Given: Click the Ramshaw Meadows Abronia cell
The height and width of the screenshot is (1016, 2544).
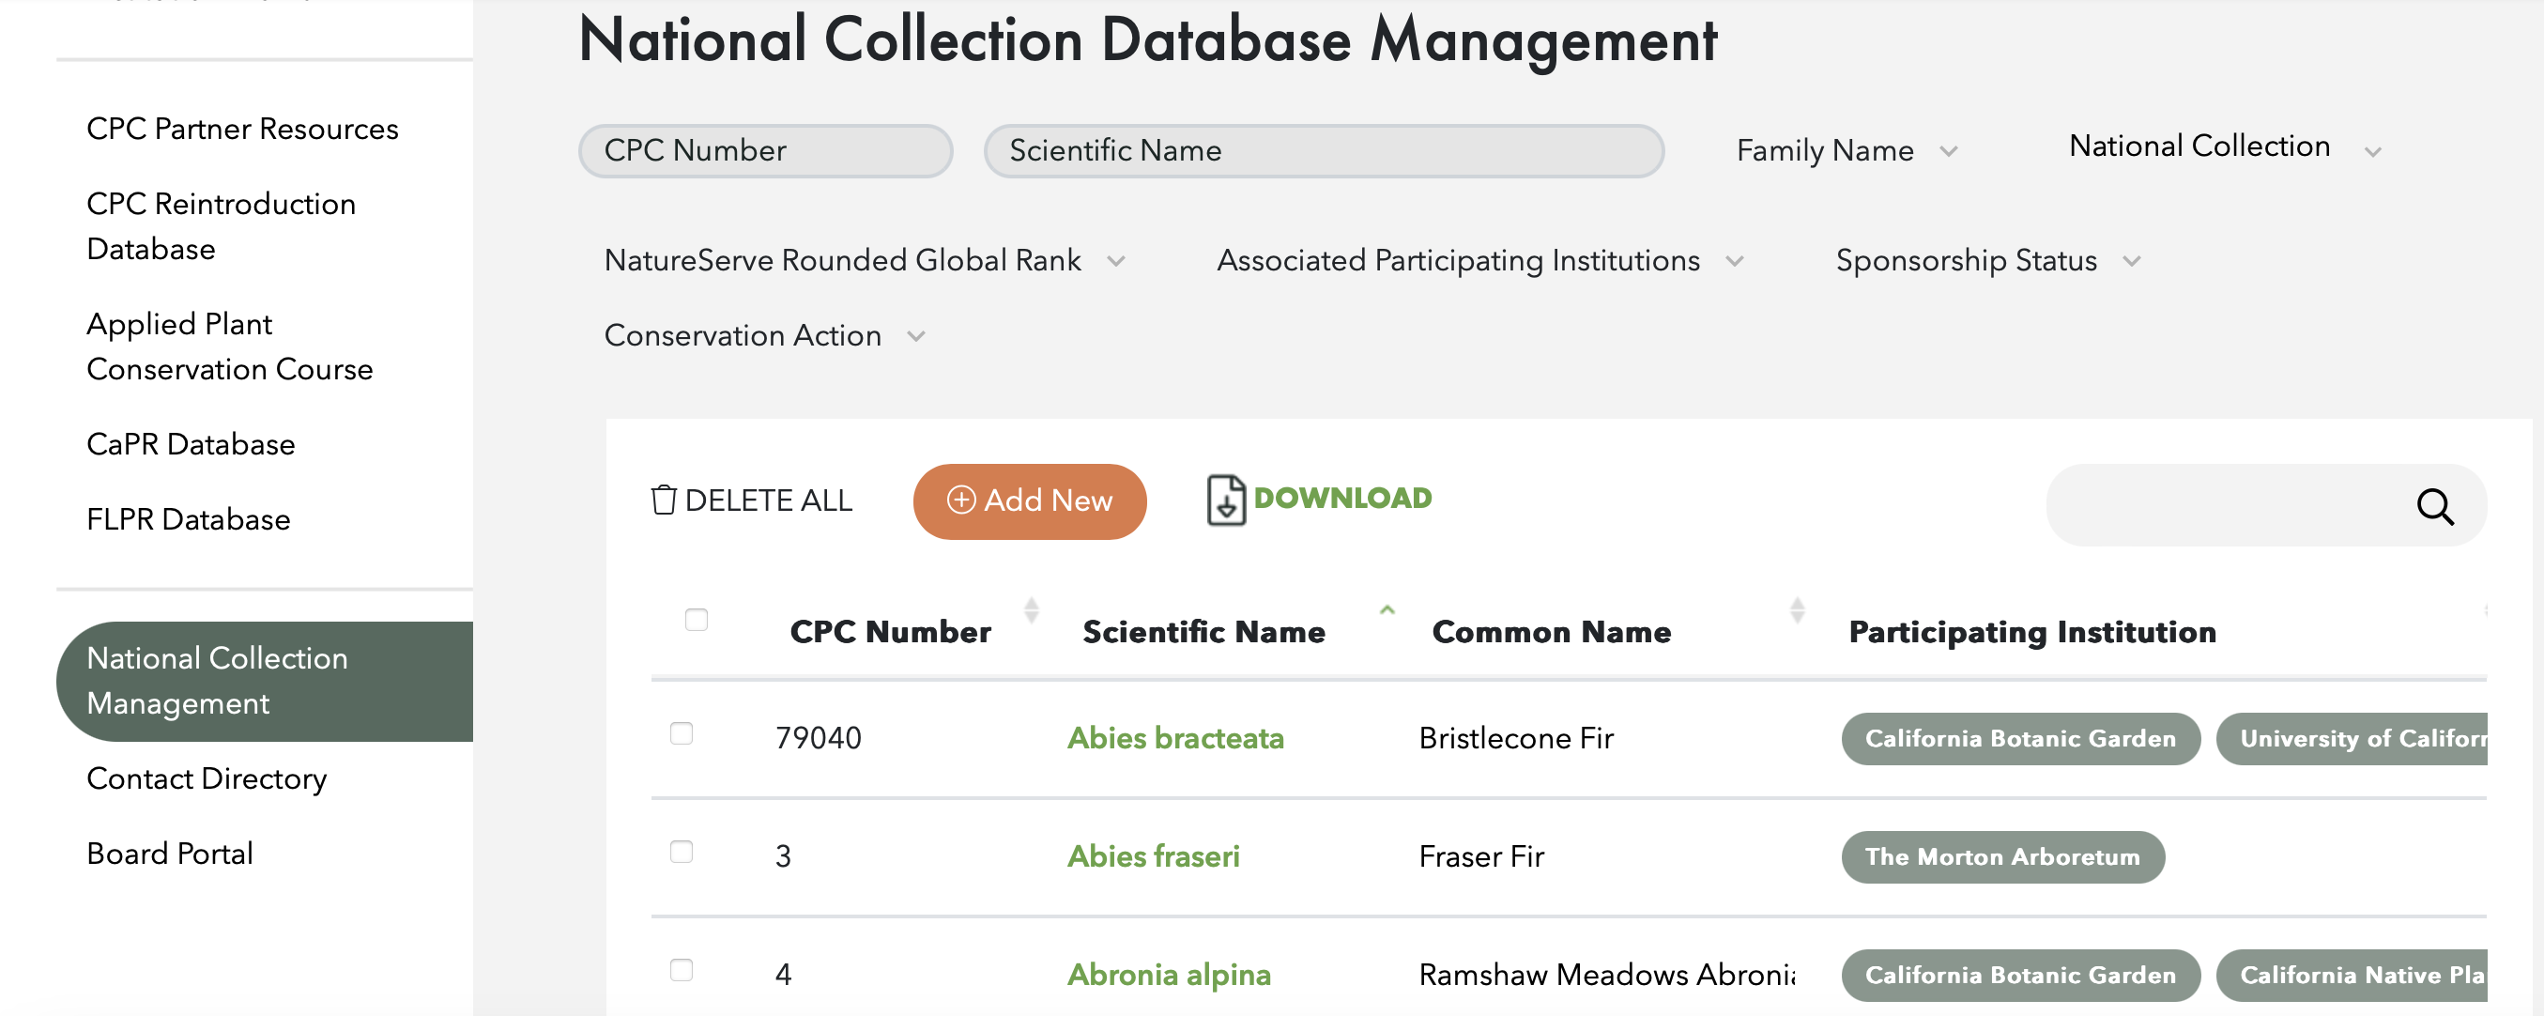Looking at the screenshot, I should point(1606,976).
